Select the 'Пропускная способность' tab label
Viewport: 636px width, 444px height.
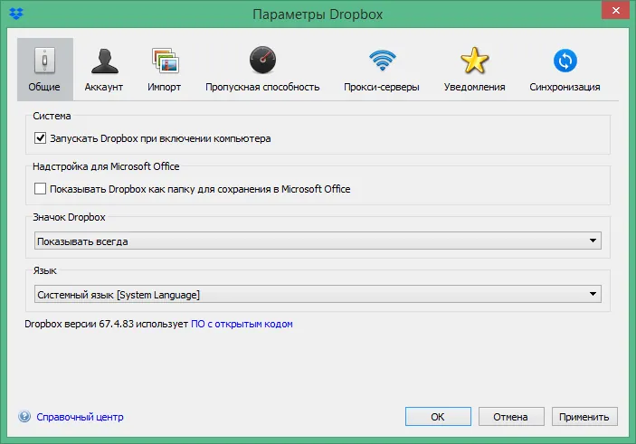pos(262,87)
